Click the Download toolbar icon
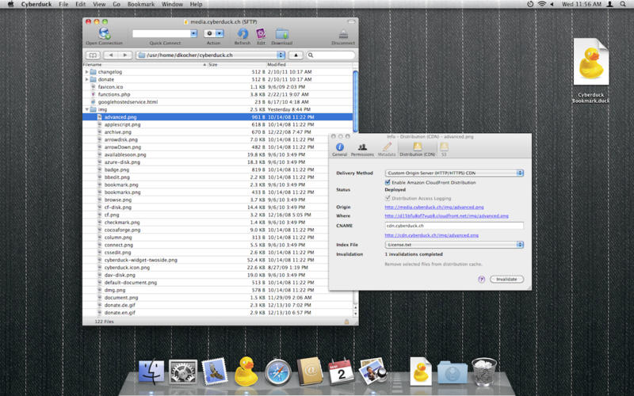634x396 pixels. tap(281, 34)
